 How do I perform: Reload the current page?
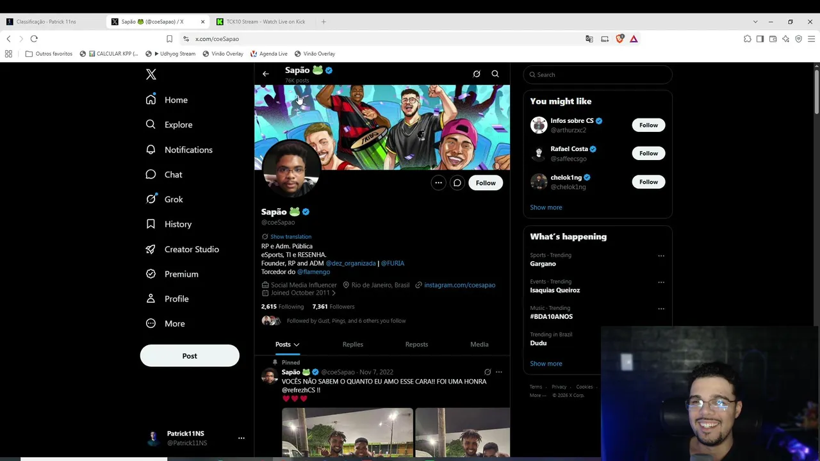34,39
